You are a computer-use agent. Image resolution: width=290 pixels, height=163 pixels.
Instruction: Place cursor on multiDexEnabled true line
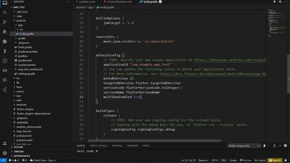pos(122,97)
